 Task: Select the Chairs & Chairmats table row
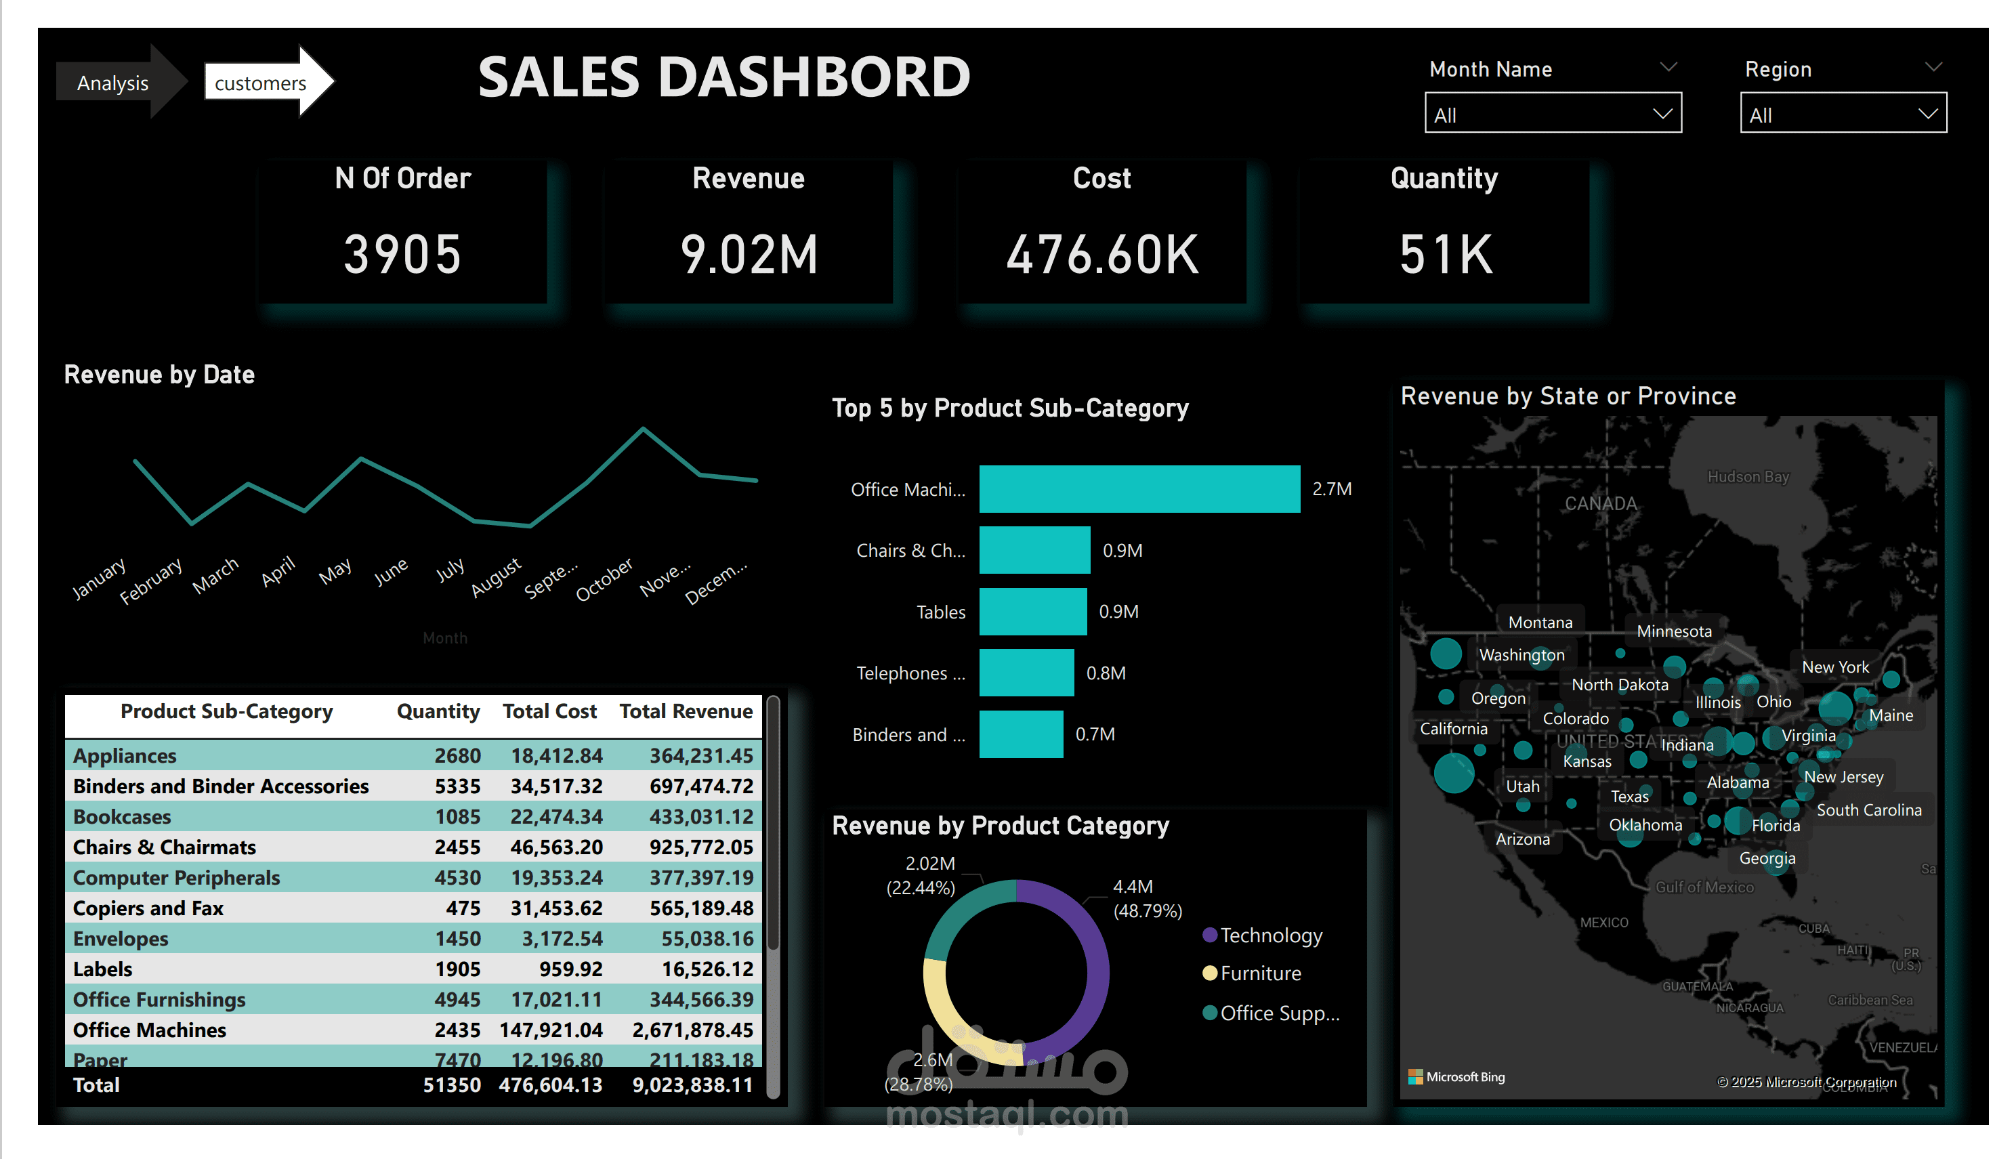click(x=413, y=847)
